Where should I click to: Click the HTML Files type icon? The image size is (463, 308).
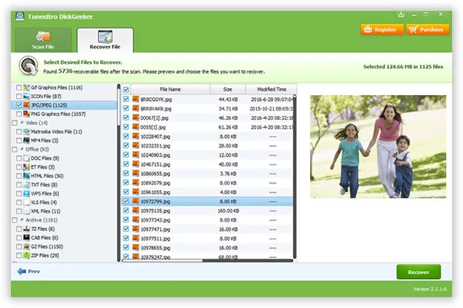(x=26, y=176)
